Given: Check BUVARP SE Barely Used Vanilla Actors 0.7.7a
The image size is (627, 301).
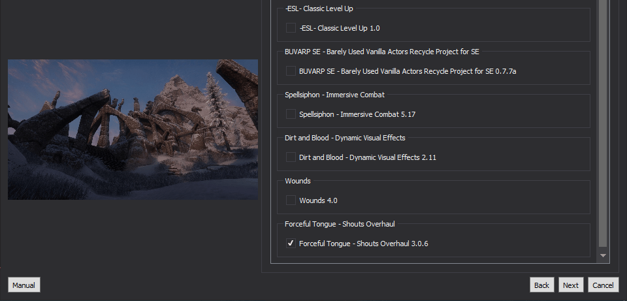Looking at the screenshot, I should pos(291,71).
